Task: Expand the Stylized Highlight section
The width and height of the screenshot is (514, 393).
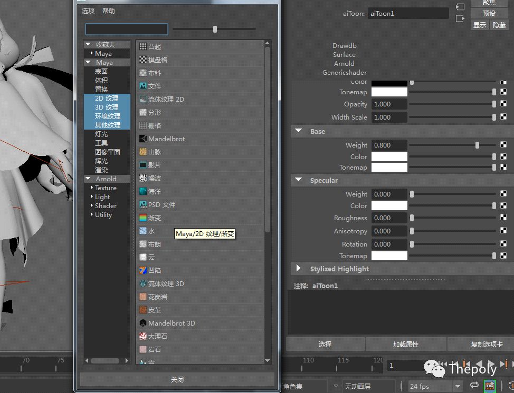Action: [298, 268]
